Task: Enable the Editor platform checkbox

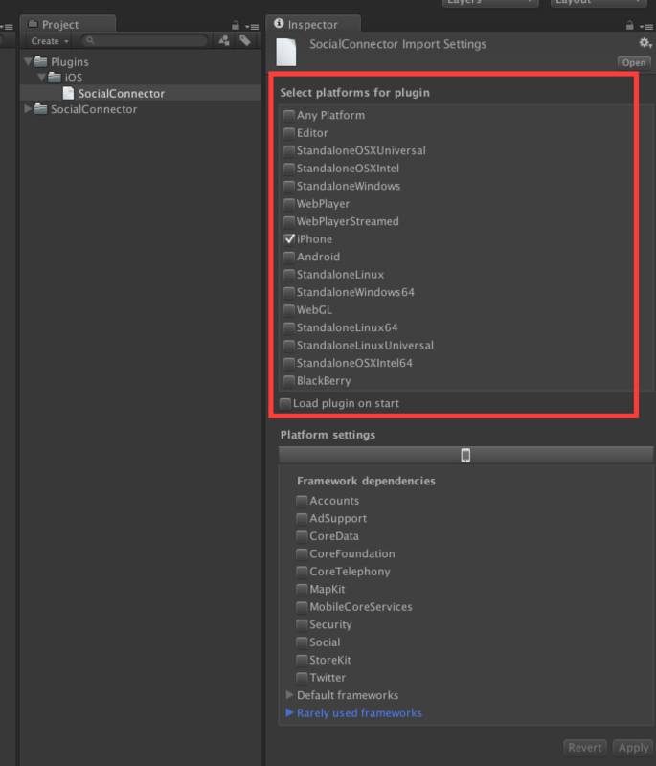Action: (x=288, y=133)
